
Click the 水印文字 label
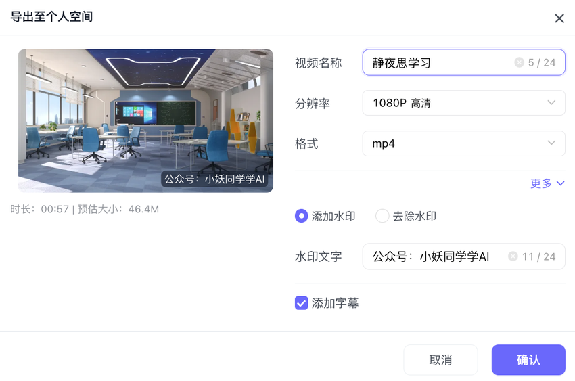pos(318,256)
